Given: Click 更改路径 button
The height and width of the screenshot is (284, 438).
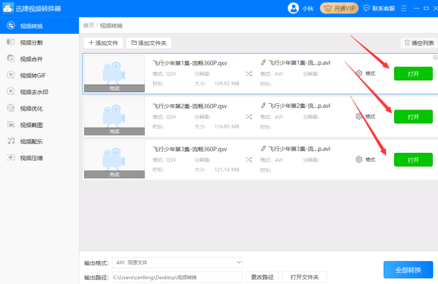Looking at the screenshot, I should coord(262,278).
